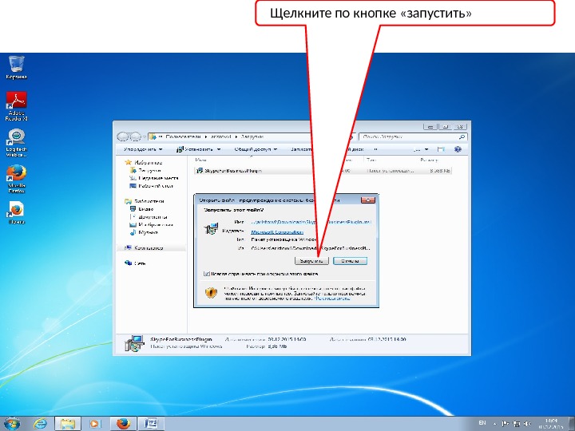
Task: Open the dropdown arrow next to Установить
Action: [219, 149]
